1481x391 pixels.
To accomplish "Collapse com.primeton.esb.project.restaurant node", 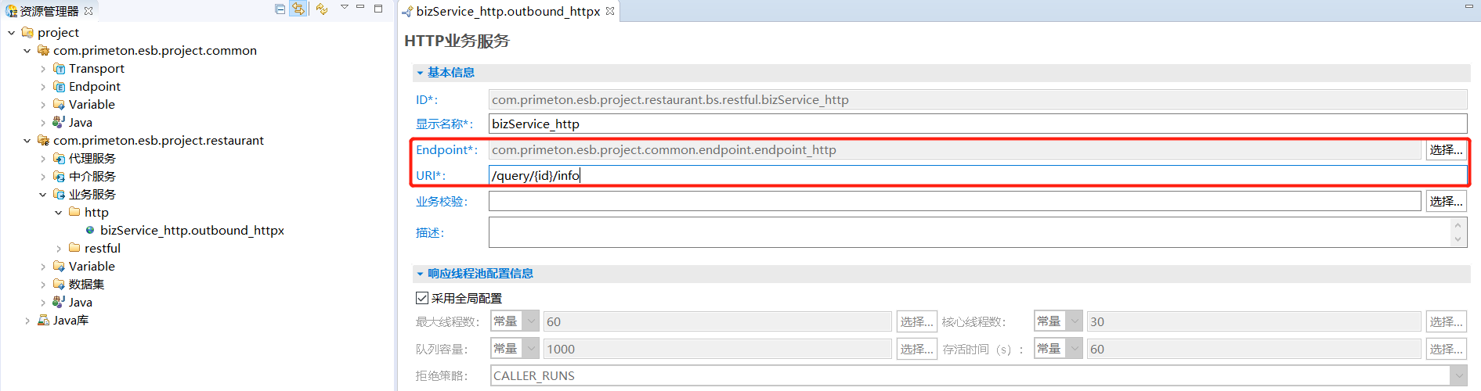I will pos(27,141).
